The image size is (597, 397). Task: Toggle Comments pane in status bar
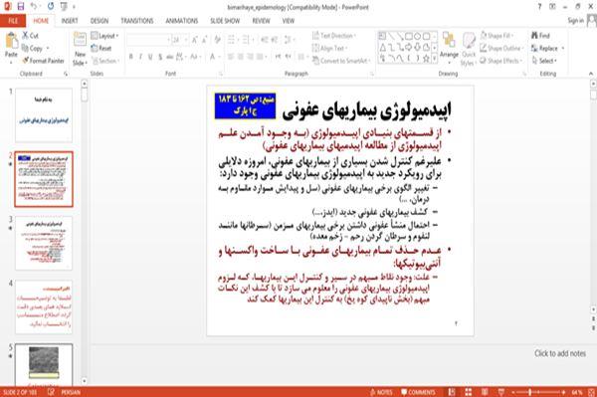[418, 392]
